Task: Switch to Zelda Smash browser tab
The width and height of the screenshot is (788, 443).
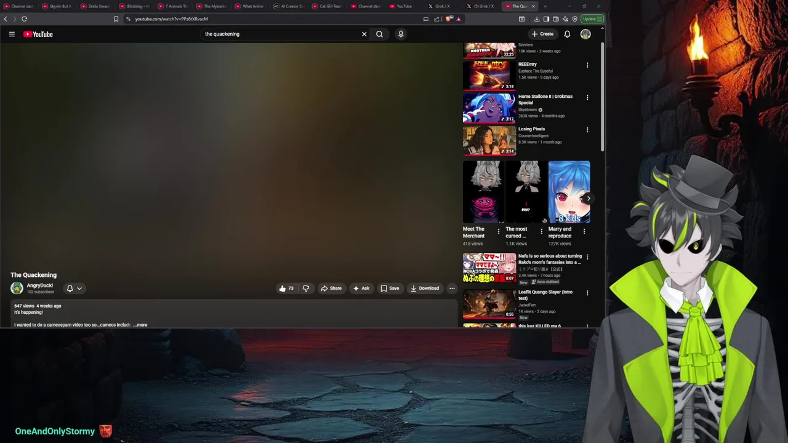Action: coord(95,6)
